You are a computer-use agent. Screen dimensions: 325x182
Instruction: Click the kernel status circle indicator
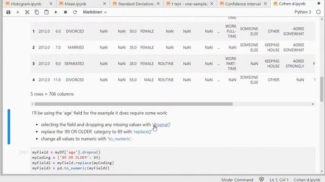[318, 12]
